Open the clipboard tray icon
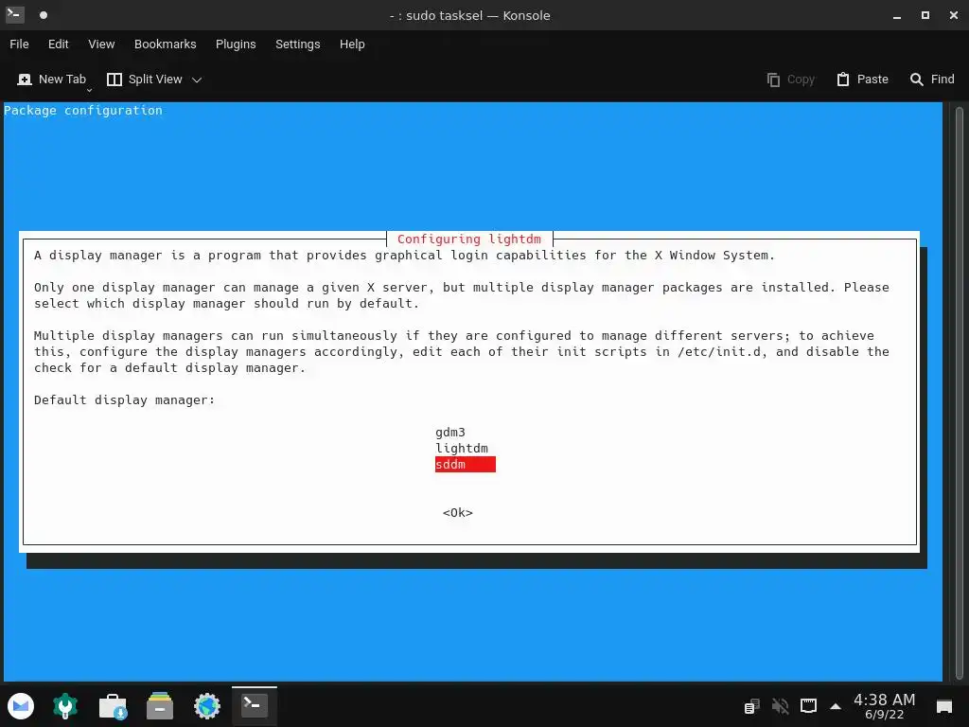Image resolution: width=969 pixels, height=727 pixels. pos(751,705)
